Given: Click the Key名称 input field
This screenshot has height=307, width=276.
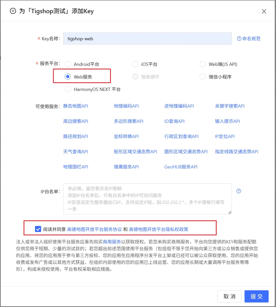Looking at the screenshot, I should tap(147, 39).
